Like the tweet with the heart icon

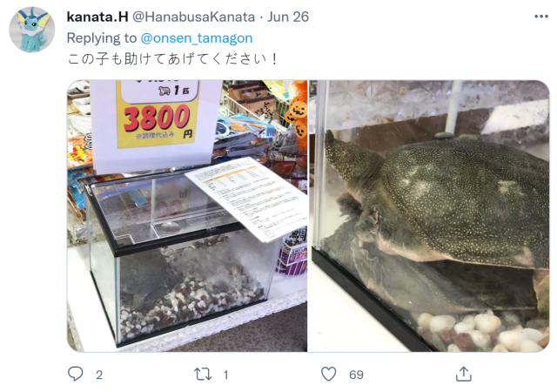pos(329,375)
